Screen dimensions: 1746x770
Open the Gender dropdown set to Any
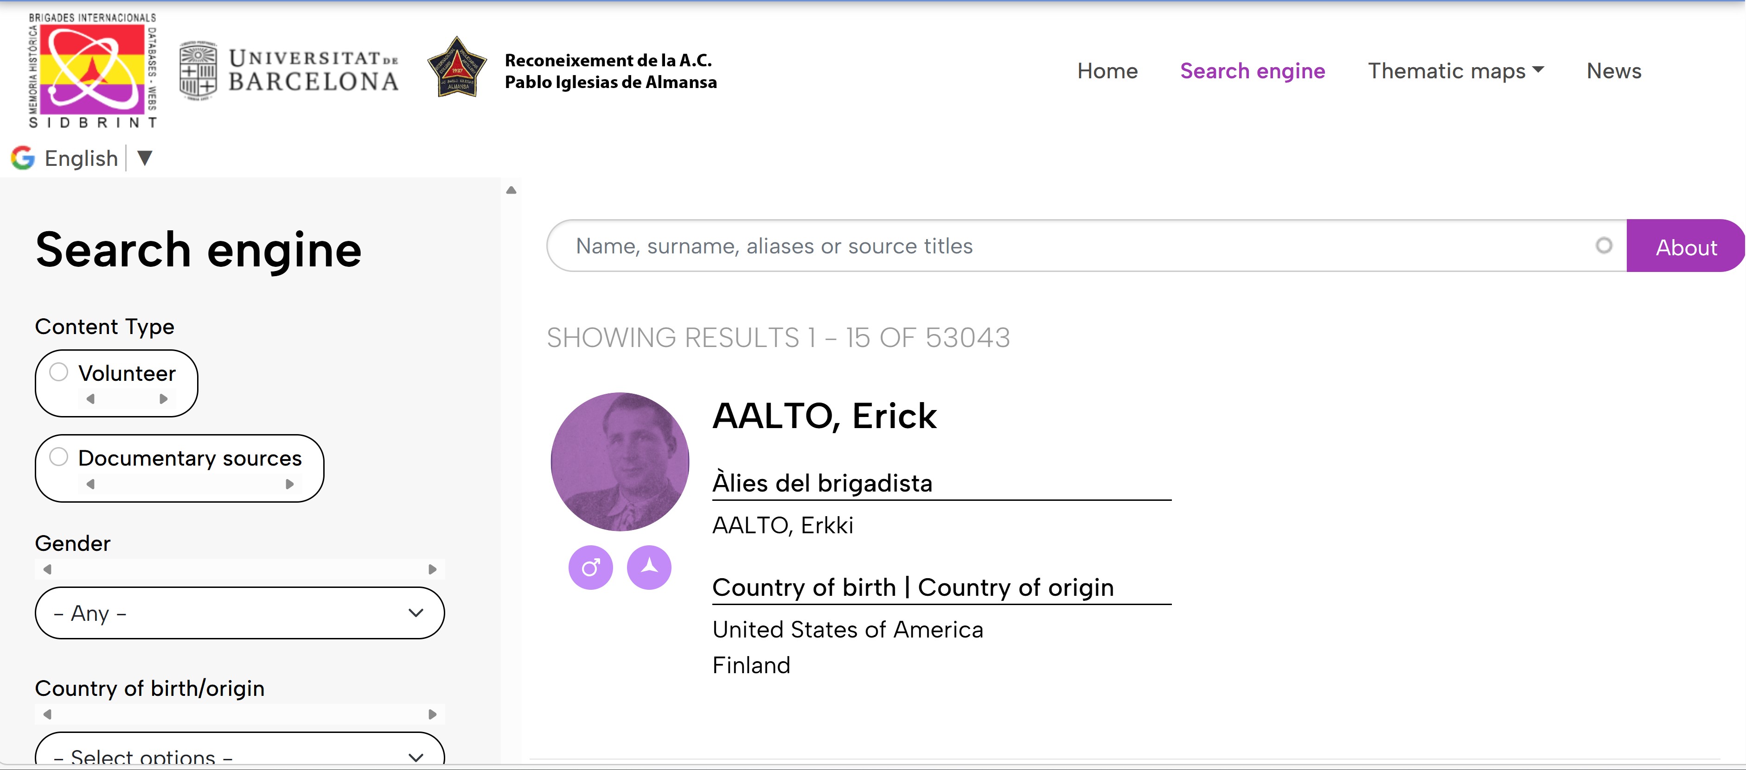point(239,613)
